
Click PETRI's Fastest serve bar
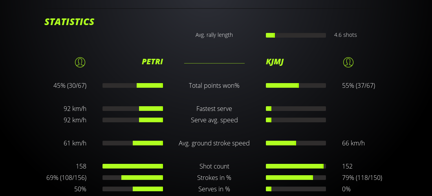(x=133, y=109)
